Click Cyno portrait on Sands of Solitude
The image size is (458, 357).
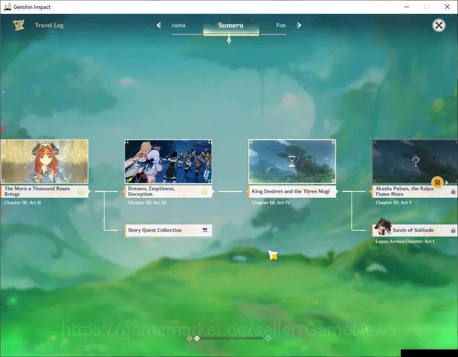(383, 227)
